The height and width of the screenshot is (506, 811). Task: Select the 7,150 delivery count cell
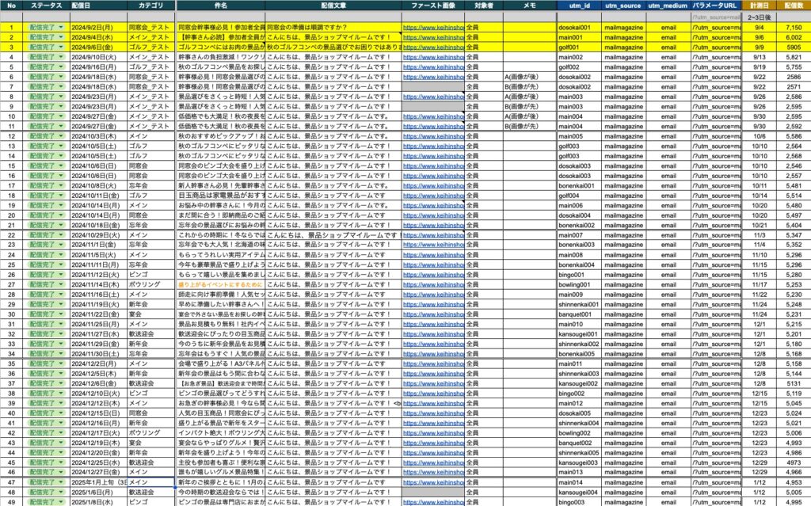pyautogui.click(x=793, y=27)
